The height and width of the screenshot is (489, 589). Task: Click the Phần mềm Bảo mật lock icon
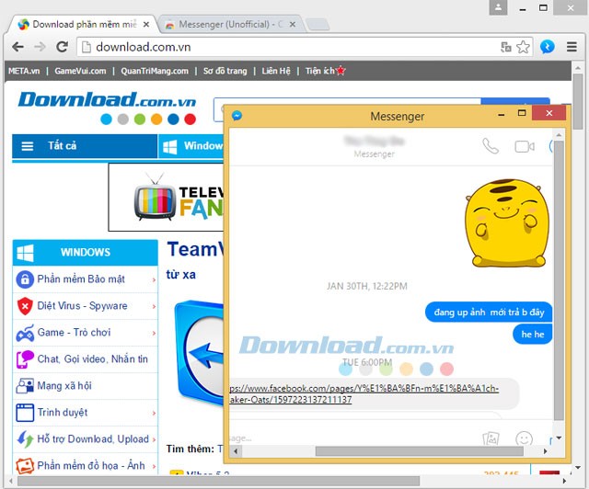click(x=25, y=279)
